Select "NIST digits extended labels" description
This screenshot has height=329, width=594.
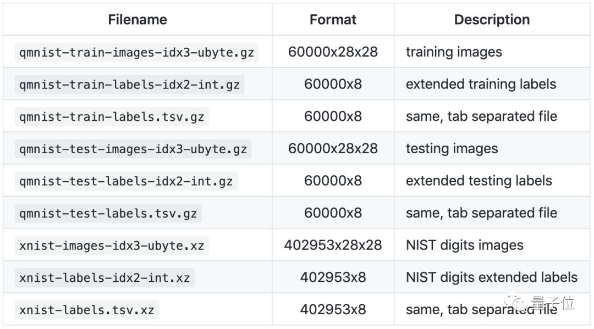click(492, 277)
